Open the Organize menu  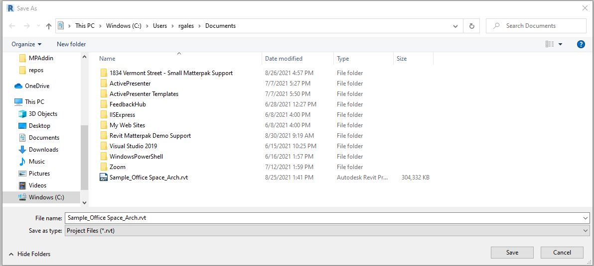(26, 44)
